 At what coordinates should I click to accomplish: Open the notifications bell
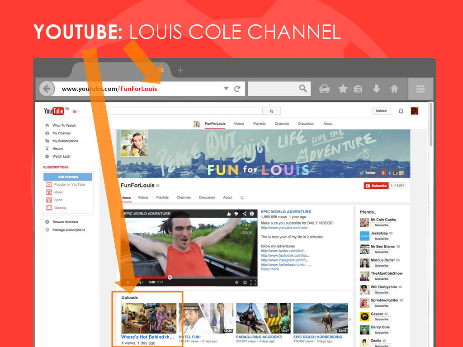pos(401,111)
